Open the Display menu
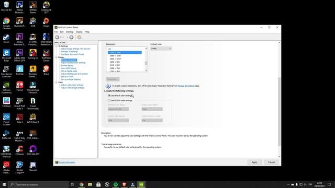335x188 pixels. tap(79, 32)
